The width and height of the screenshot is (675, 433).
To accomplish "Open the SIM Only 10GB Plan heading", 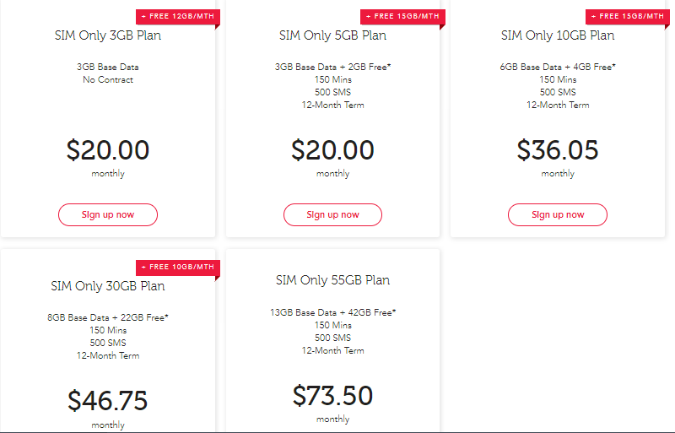I will 558,35.
